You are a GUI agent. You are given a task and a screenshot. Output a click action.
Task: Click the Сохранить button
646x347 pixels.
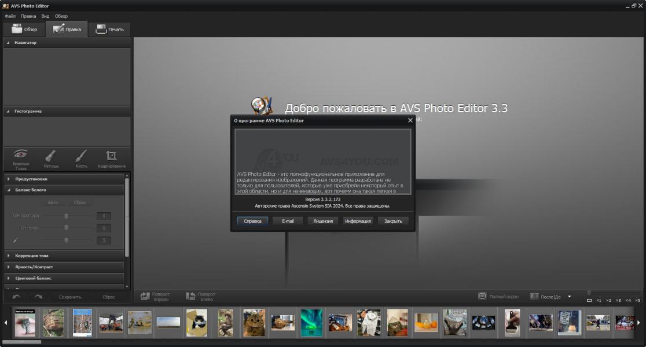click(70, 297)
